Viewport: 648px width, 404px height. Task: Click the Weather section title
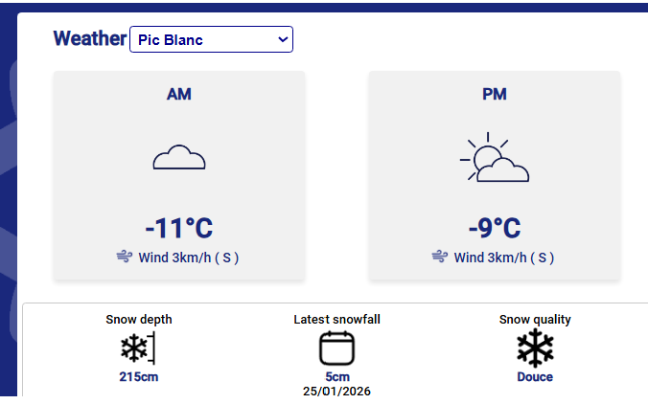(x=90, y=38)
